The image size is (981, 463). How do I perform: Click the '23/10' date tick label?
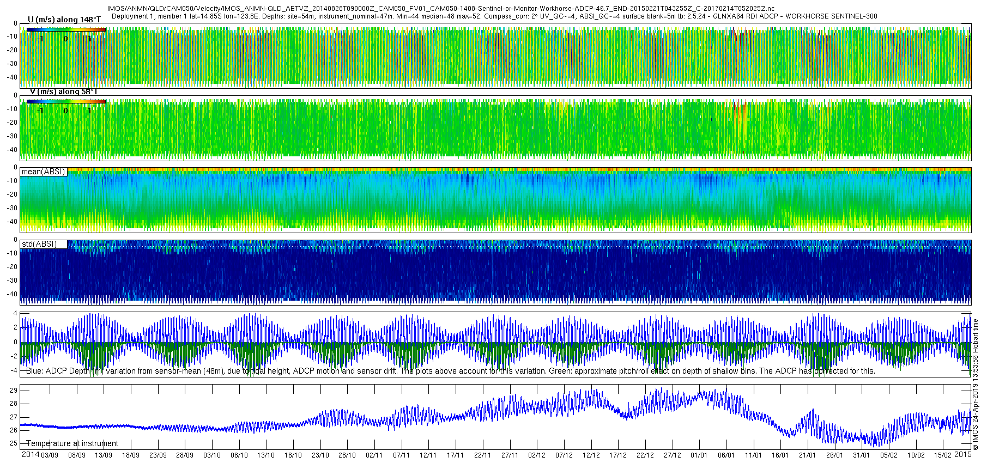tap(320, 455)
